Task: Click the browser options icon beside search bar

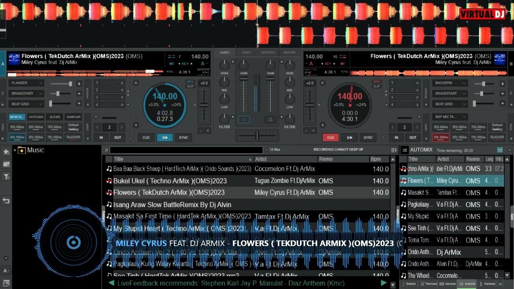Action: 394,150
